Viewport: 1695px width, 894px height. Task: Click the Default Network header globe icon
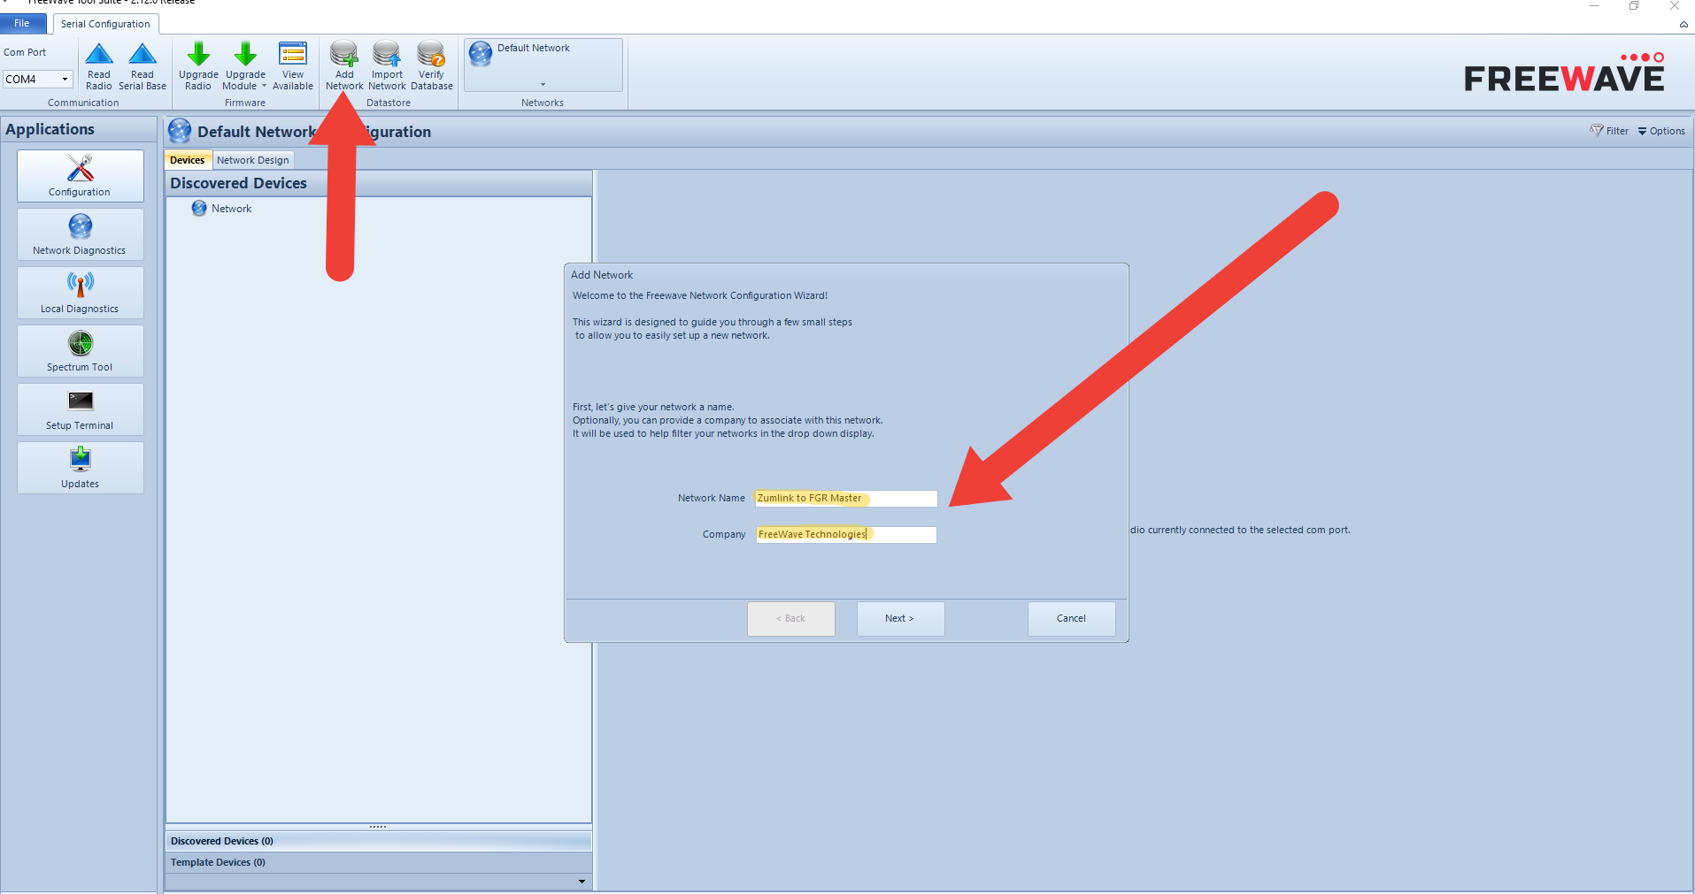(x=180, y=131)
